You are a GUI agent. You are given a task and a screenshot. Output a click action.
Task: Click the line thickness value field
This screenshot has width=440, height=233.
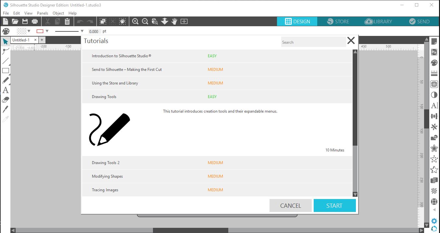coord(94,31)
